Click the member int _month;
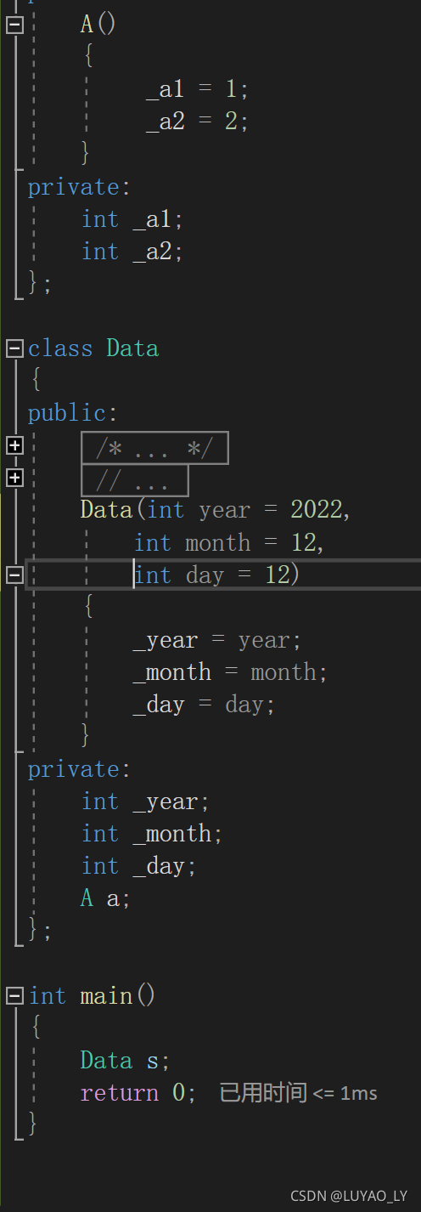 pyautogui.click(x=152, y=834)
